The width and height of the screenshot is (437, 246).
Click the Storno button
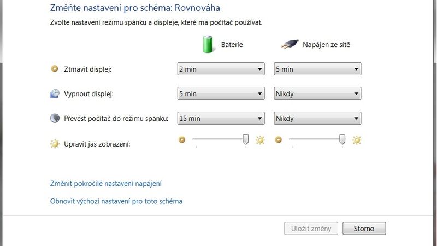coord(364,229)
